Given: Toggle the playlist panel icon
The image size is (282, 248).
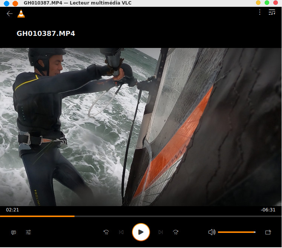Looking at the screenshot, I should [x=271, y=12].
